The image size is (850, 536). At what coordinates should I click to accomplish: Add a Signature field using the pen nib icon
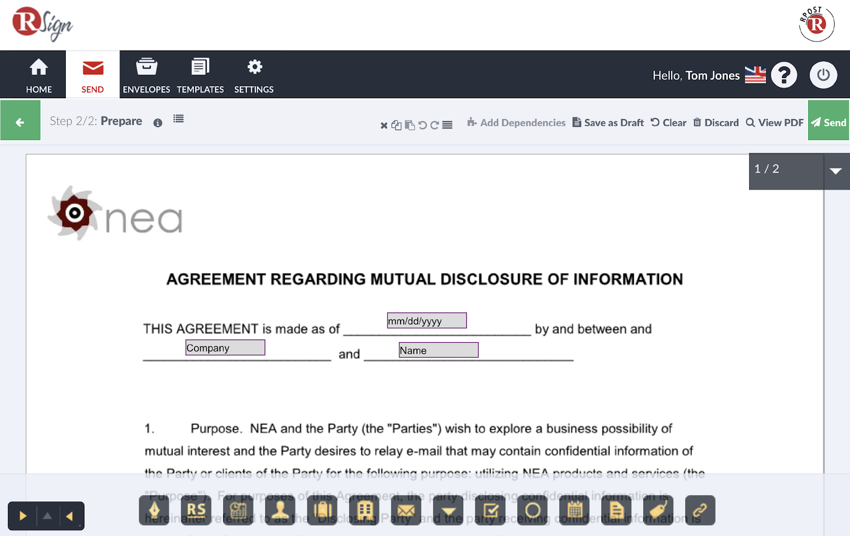pyautogui.click(x=154, y=511)
